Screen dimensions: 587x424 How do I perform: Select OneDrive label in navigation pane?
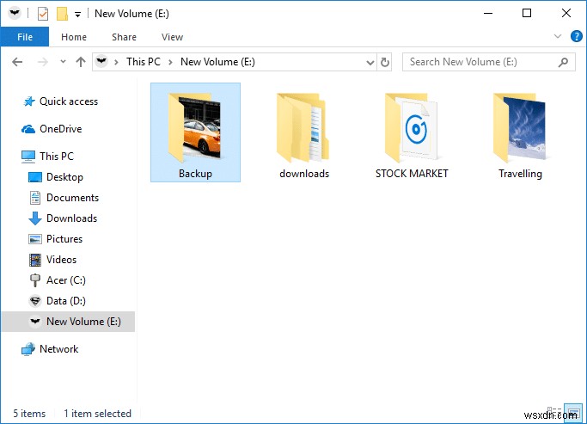(x=61, y=129)
